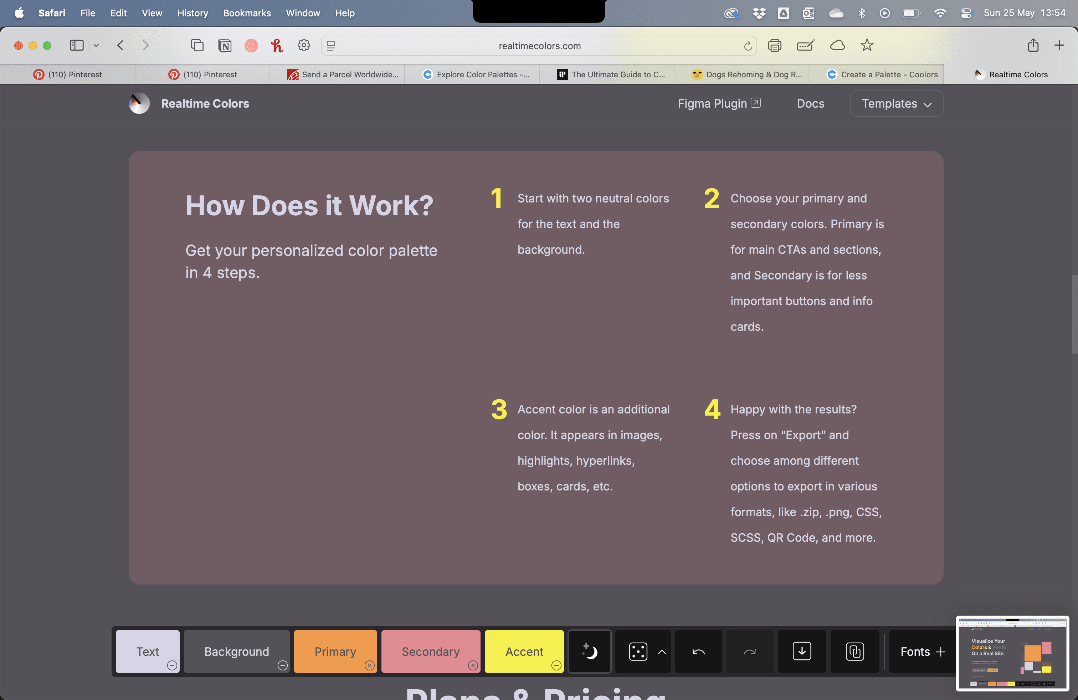Image resolution: width=1078 pixels, height=700 pixels.
Task: Expand randomize options with the up chevron
Action: point(662,652)
